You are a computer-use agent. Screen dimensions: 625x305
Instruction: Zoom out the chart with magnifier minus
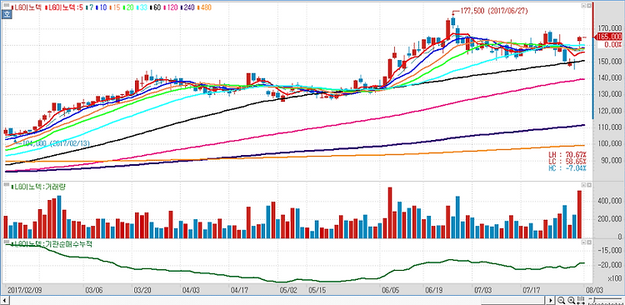coord(561,300)
